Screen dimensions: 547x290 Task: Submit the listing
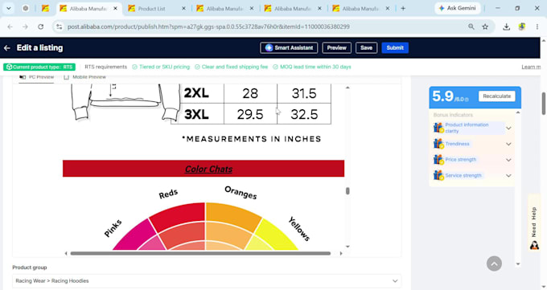[x=395, y=47]
